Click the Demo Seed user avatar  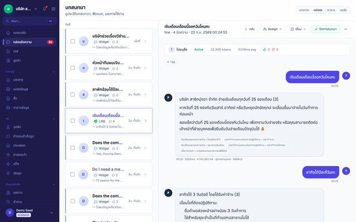click(10, 213)
